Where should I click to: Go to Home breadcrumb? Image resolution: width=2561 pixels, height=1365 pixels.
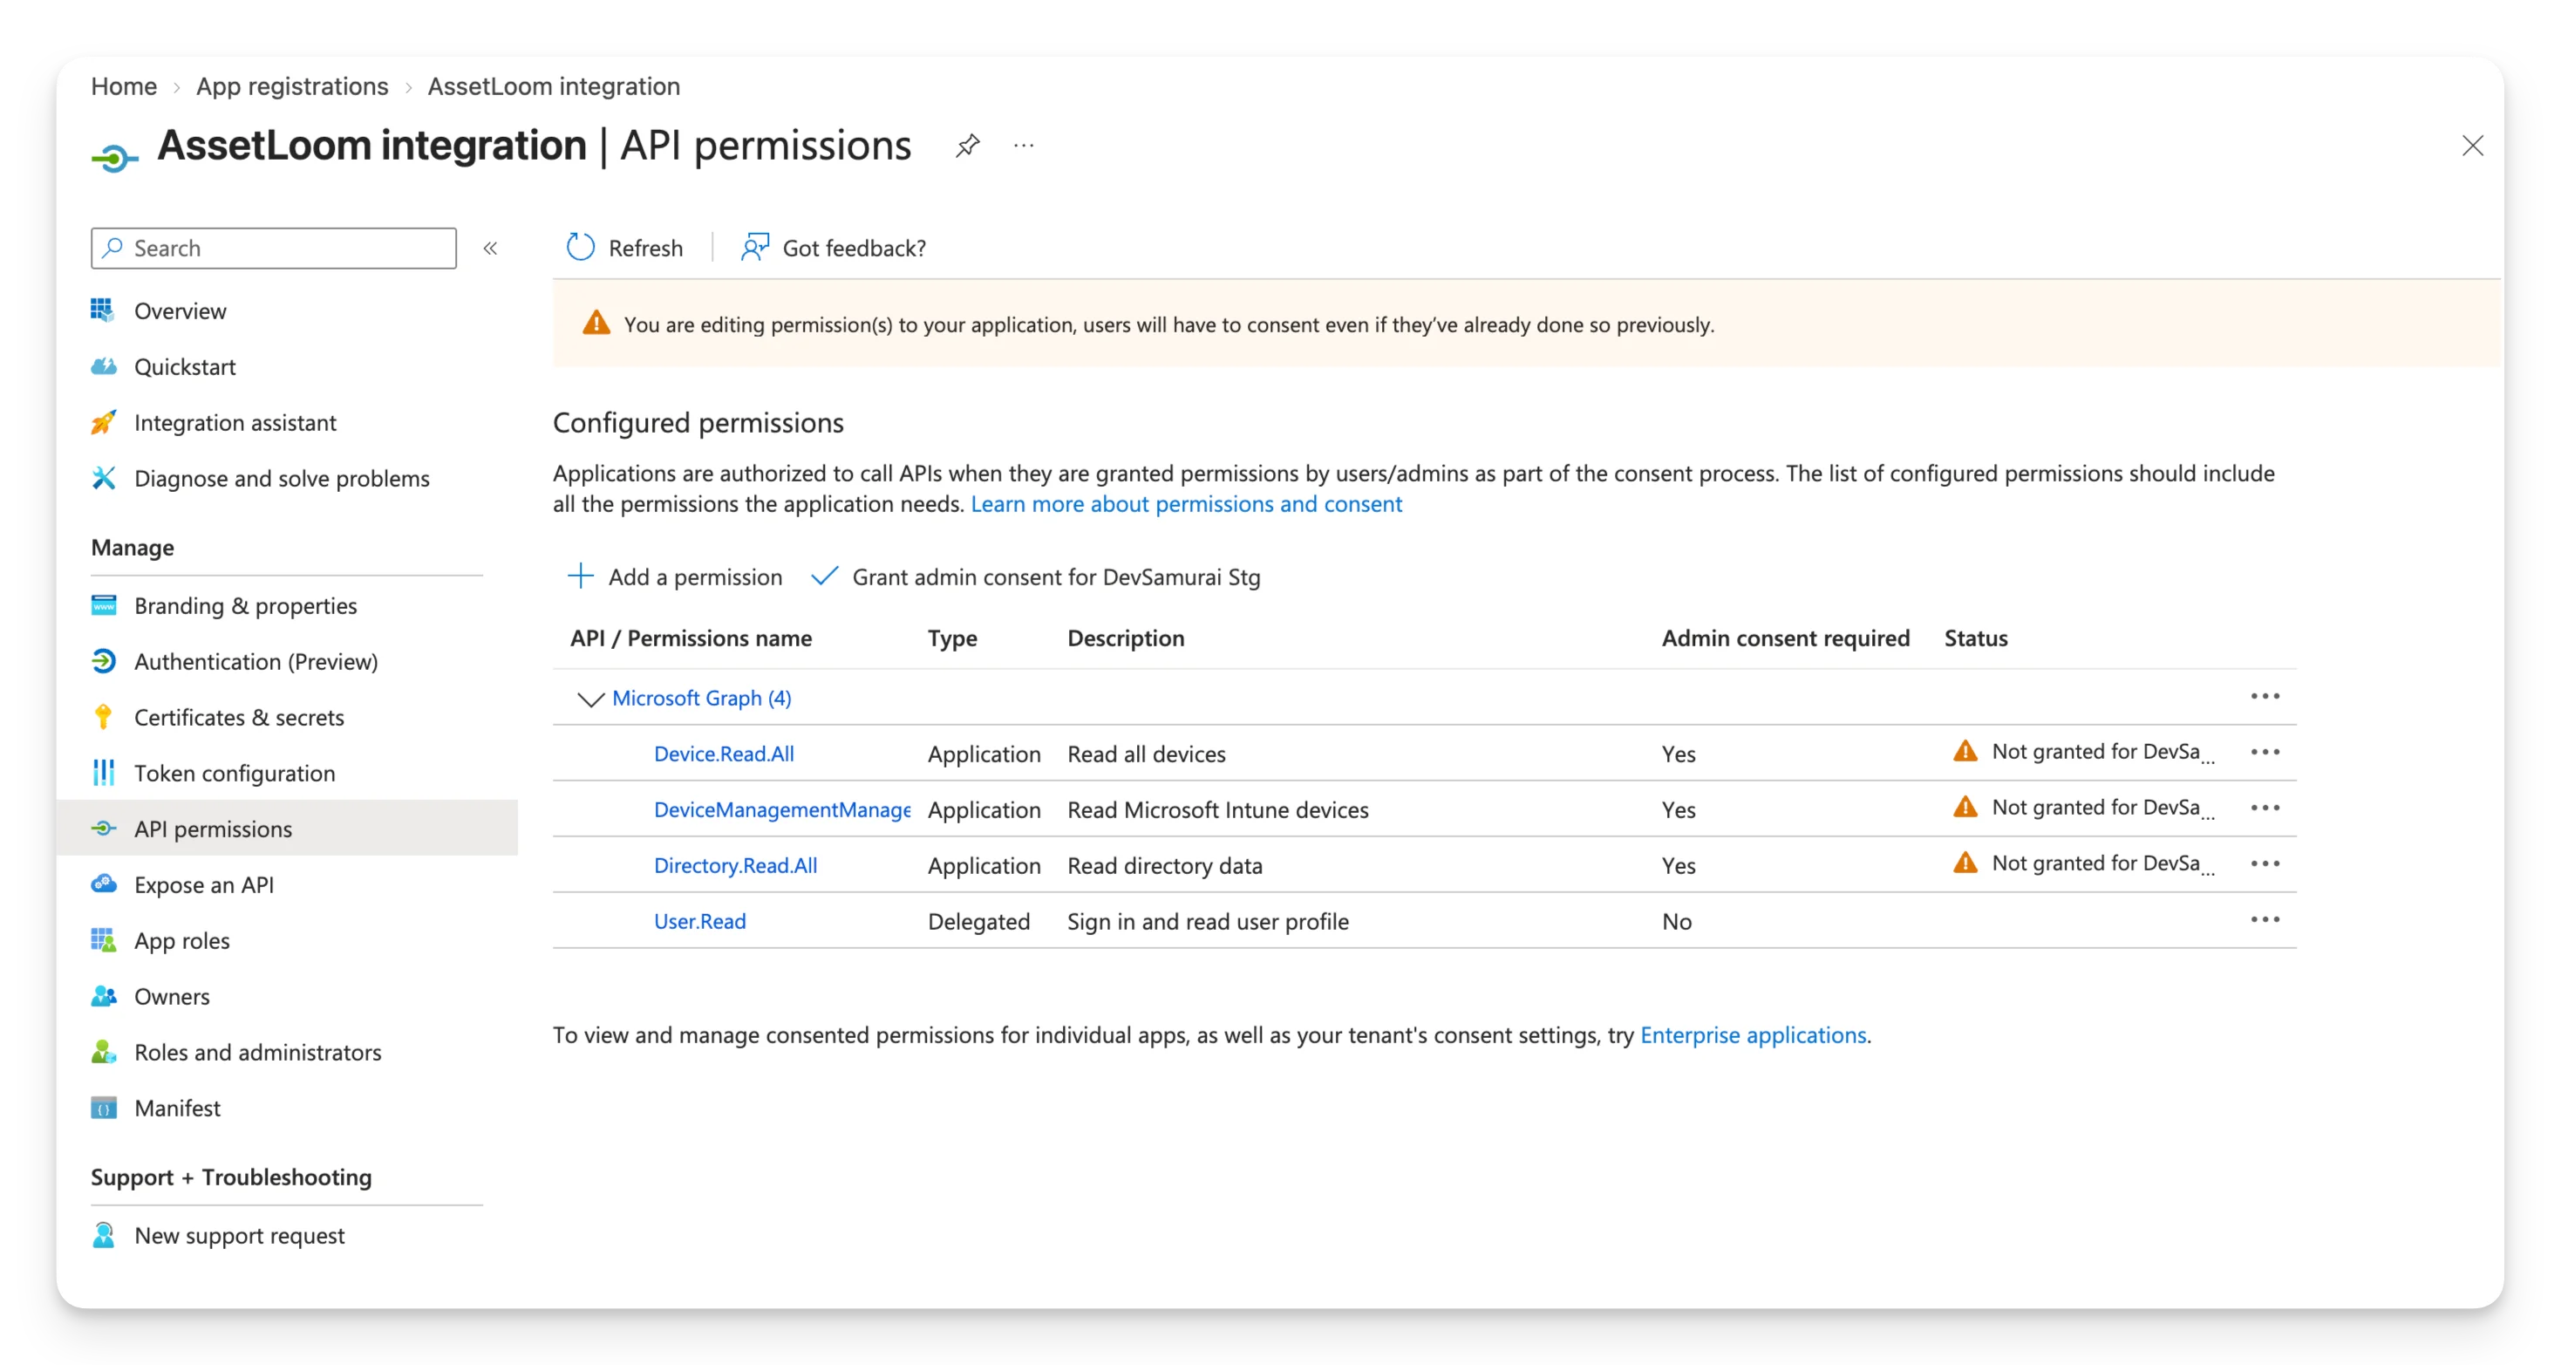pyautogui.click(x=125, y=86)
